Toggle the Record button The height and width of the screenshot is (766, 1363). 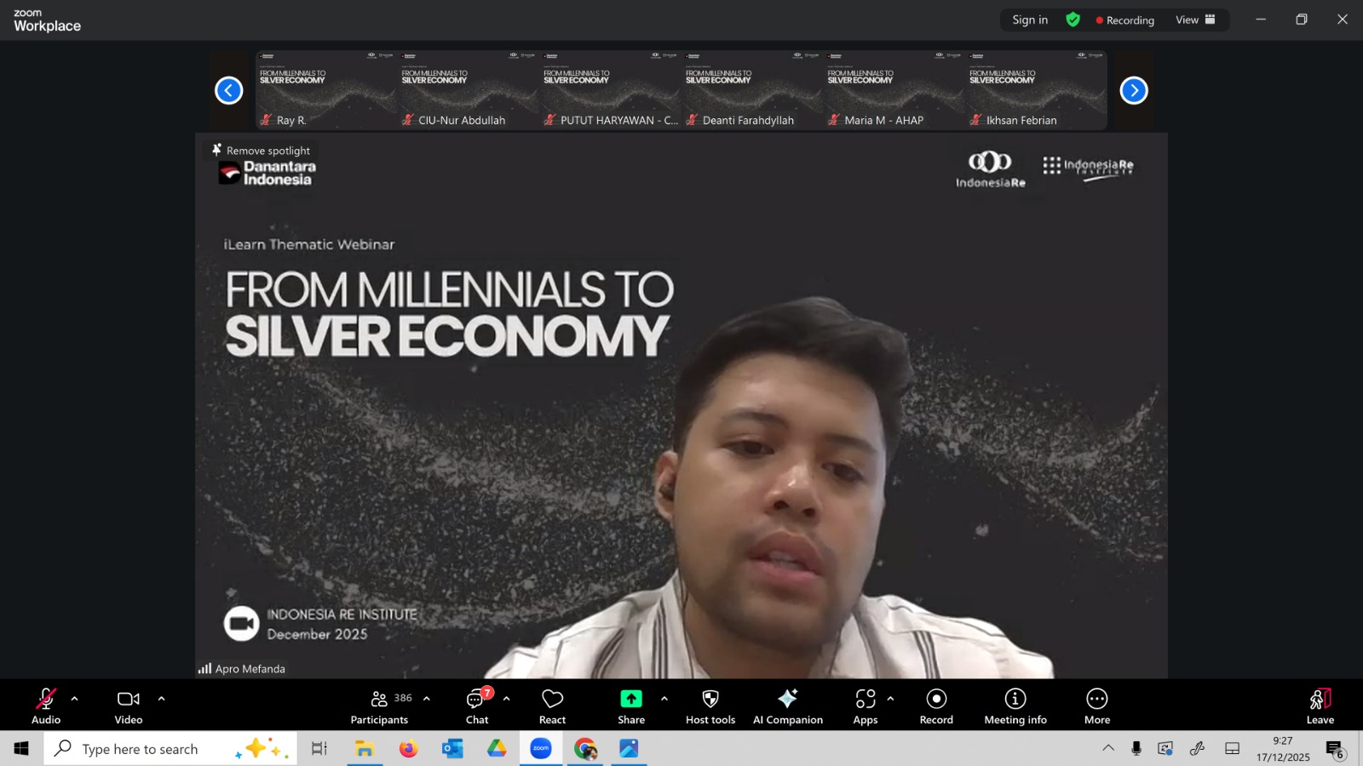[x=936, y=706]
